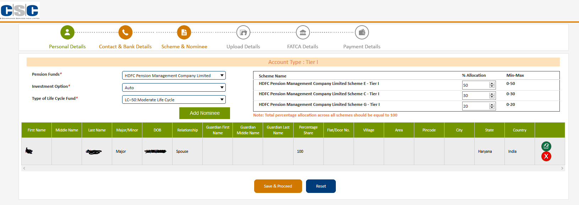Select the Scheme & Nominee document icon
The image size is (579, 205).
184,32
